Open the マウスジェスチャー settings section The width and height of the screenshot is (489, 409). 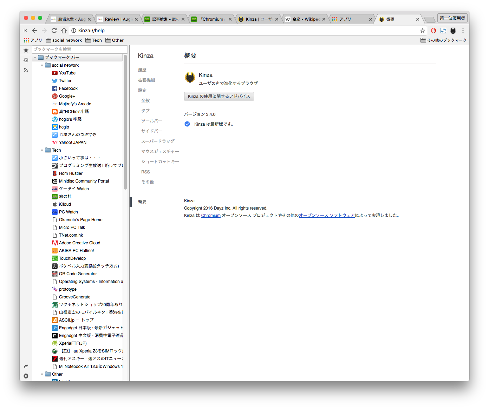tap(160, 151)
